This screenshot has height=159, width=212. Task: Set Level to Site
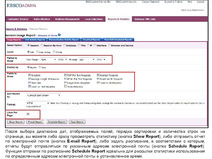[28, 52]
